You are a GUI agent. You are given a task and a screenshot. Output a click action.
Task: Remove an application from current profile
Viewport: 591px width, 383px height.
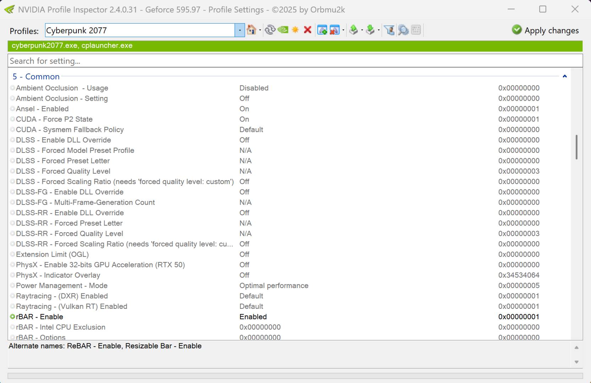(x=334, y=30)
